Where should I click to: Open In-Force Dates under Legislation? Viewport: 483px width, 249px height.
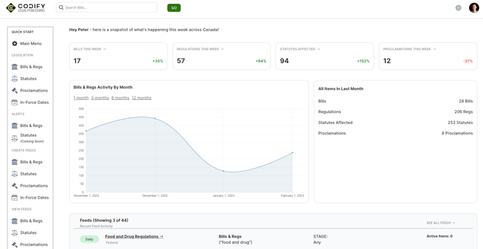[x=34, y=102]
